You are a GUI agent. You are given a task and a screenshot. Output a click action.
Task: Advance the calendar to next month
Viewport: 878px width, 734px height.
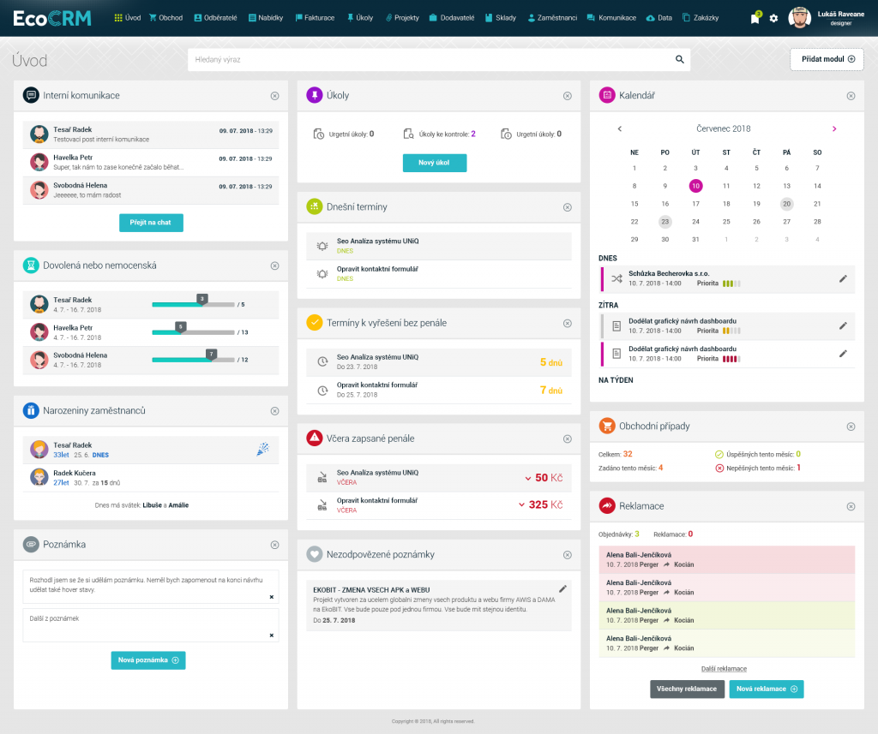click(x=834, y=128)
